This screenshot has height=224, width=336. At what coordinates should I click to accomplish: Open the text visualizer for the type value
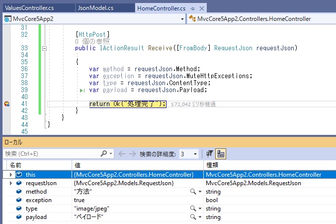point(192,209)
